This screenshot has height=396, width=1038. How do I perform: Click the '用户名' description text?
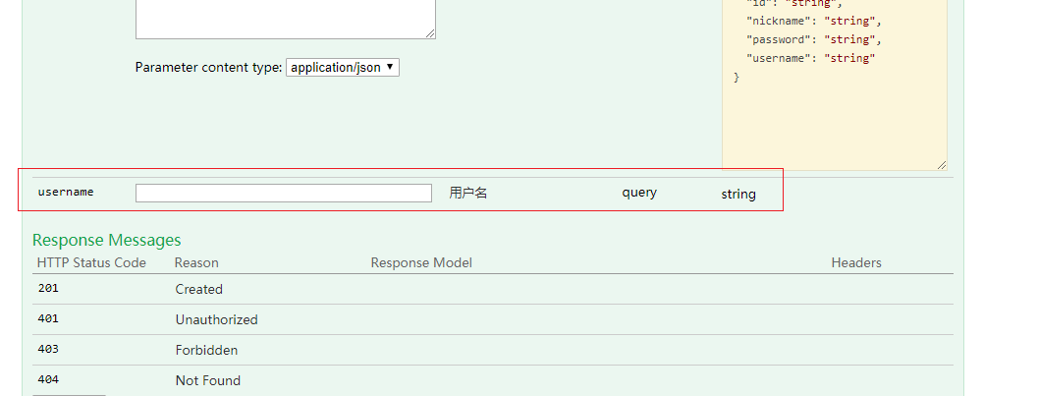coord(468,193)
